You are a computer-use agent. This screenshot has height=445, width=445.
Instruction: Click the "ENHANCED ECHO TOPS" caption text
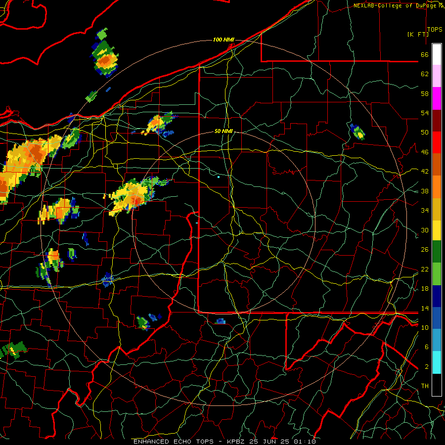click(174, 442)
